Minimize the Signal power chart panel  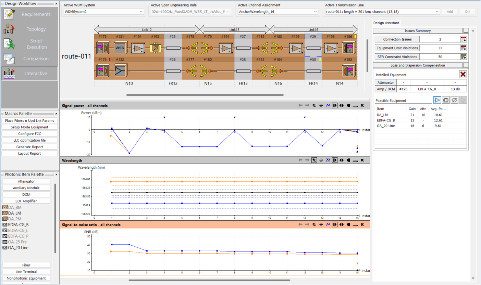[x=355, y=106]
